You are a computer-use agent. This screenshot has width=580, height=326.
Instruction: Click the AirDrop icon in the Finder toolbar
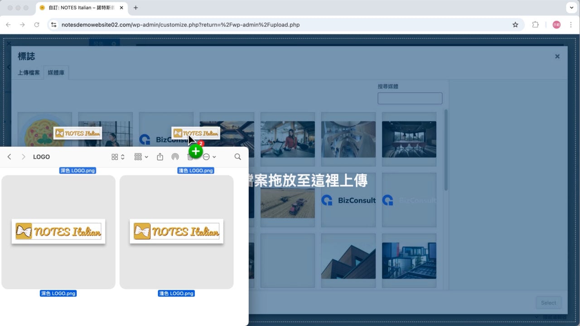175,157
